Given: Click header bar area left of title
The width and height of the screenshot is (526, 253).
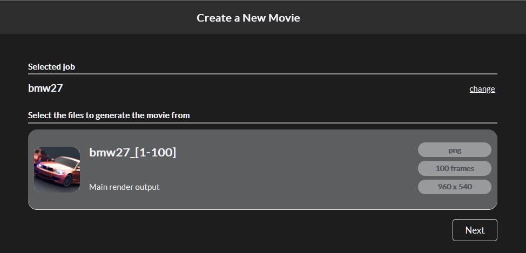Looking at the screenshot, I should (97, 17).
